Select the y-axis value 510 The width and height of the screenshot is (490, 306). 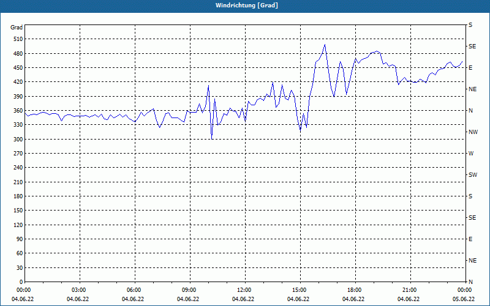18,39
